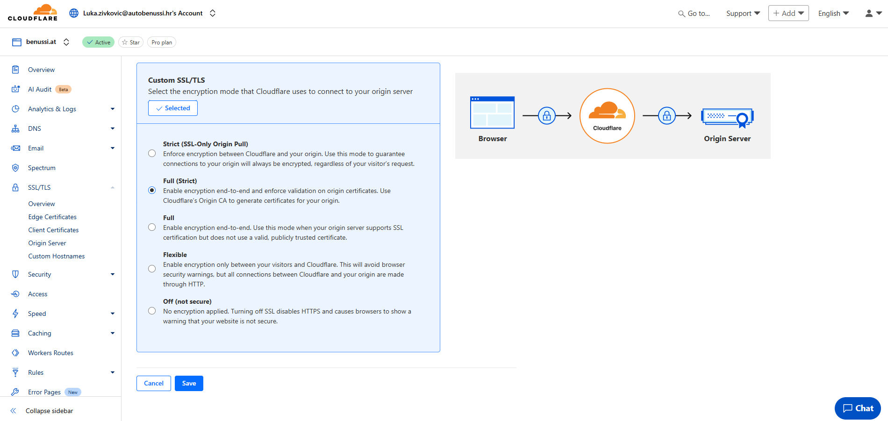Open the Chat support widget

pyautogui.click(x=858, y=408)
